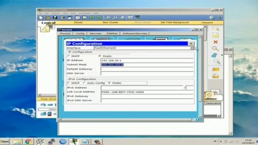Click the Print toolbar icon
Screen dimensions: 258x145
[62, 18]
